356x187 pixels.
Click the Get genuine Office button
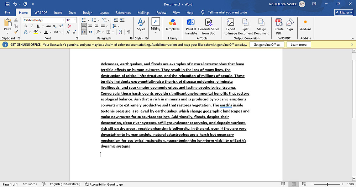[267, 45]
